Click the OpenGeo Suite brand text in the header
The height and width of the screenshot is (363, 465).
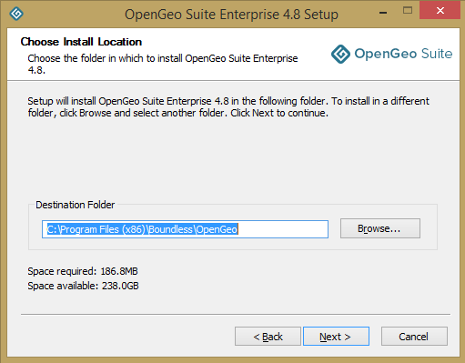coord(403,54)
